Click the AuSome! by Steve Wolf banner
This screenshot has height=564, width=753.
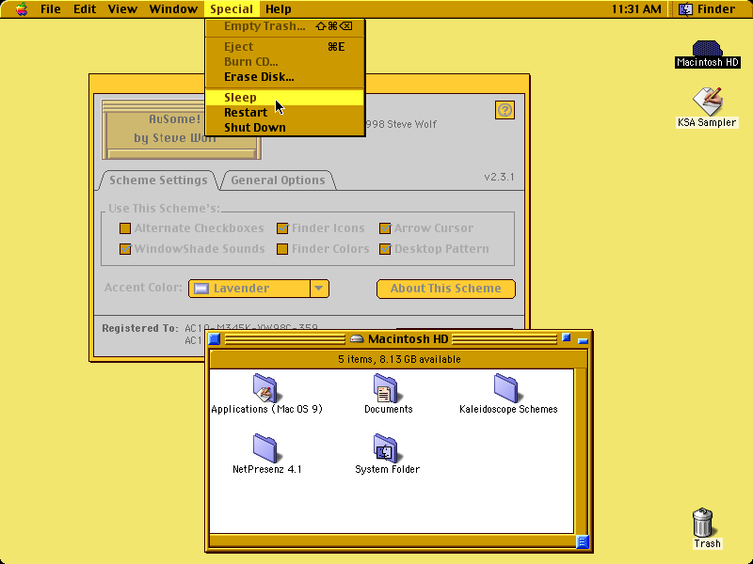tap(182, 130)
